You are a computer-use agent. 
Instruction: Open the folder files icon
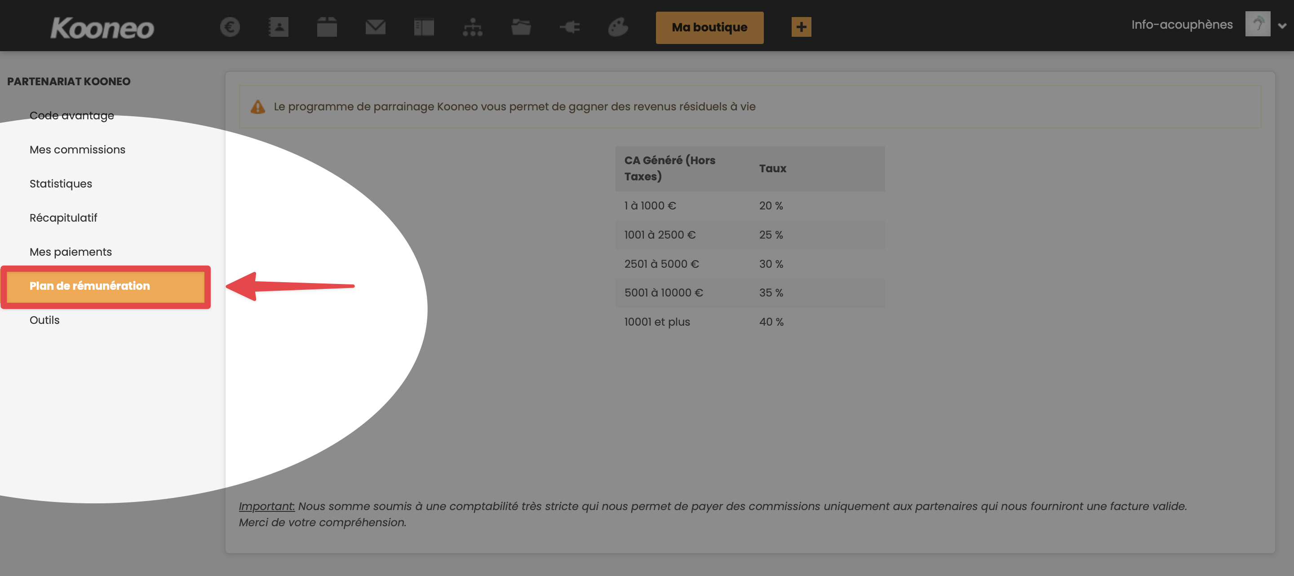click(x=521, y=26)
